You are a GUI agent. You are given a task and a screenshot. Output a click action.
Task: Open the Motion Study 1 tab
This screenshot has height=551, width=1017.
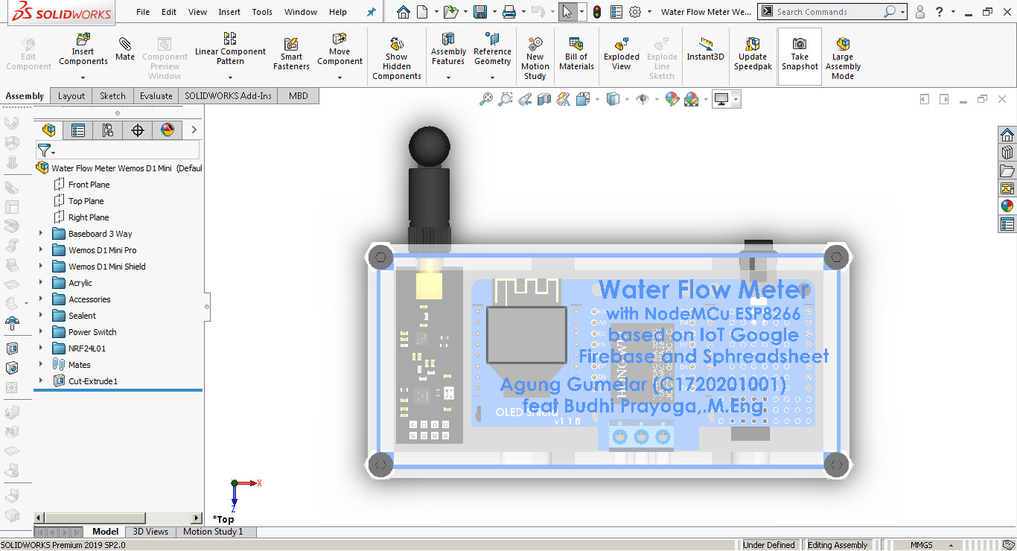point(213,532)
